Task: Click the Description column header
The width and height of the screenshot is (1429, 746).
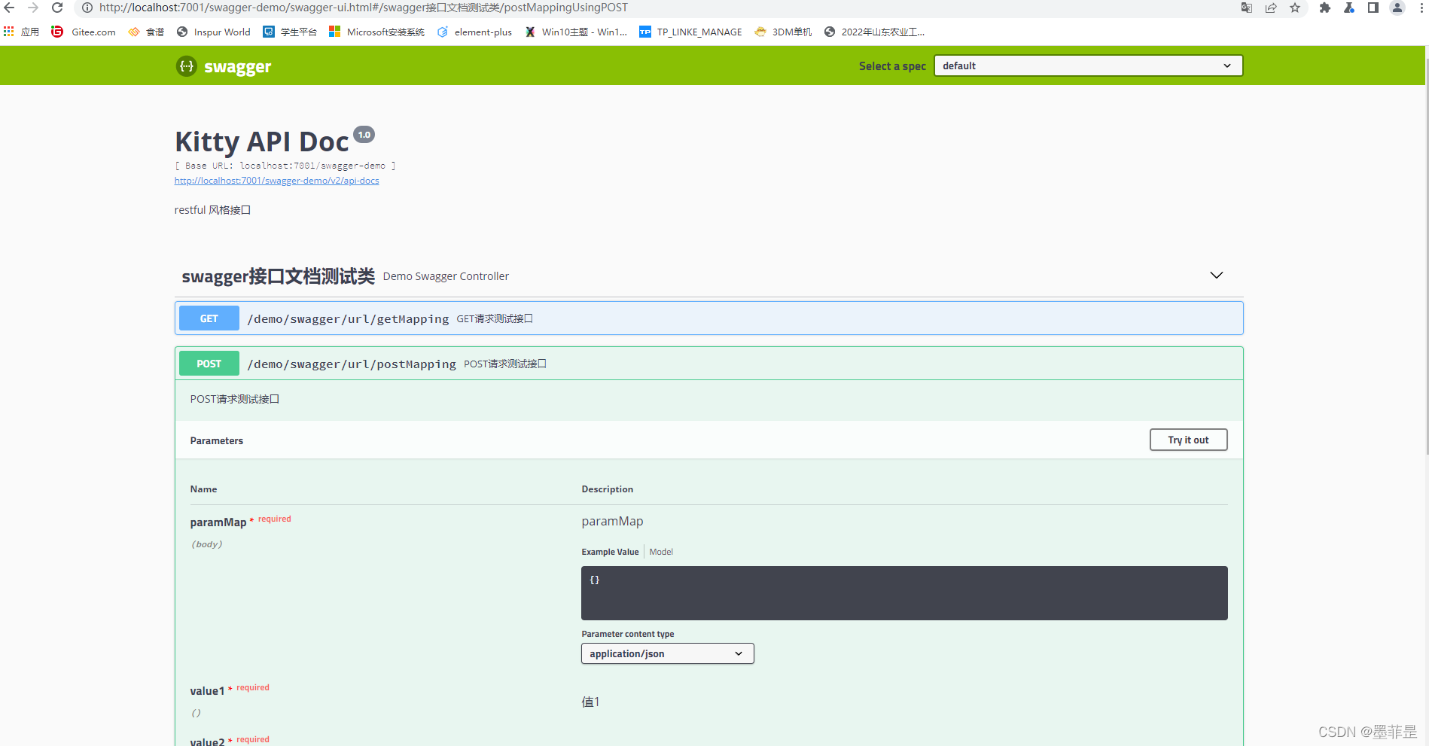Action: click(608, 489)
